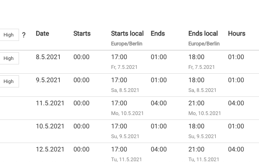Click the question mark help icon
This screenshot has width=259, height=162.
point(23,35)
